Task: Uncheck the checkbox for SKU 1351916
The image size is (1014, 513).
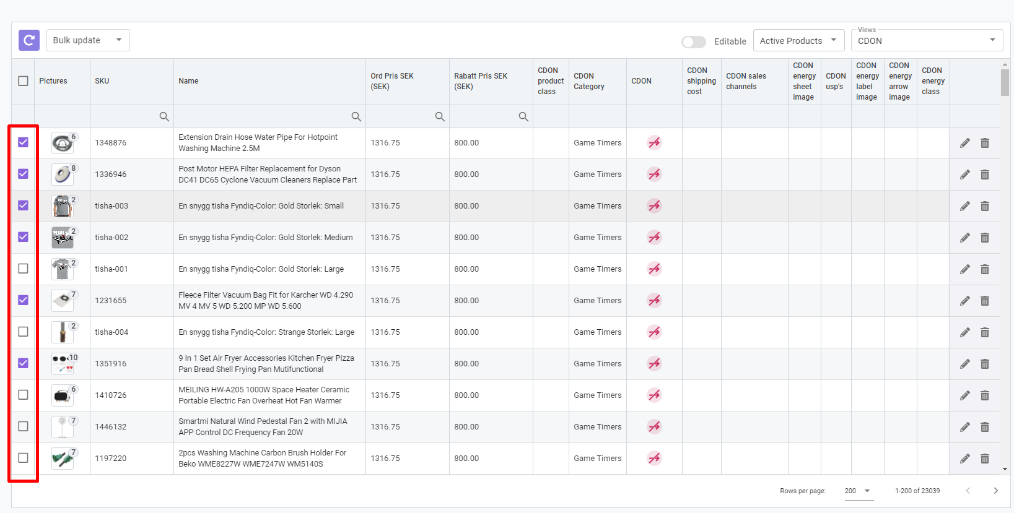Action: click(x=23, y=363)
